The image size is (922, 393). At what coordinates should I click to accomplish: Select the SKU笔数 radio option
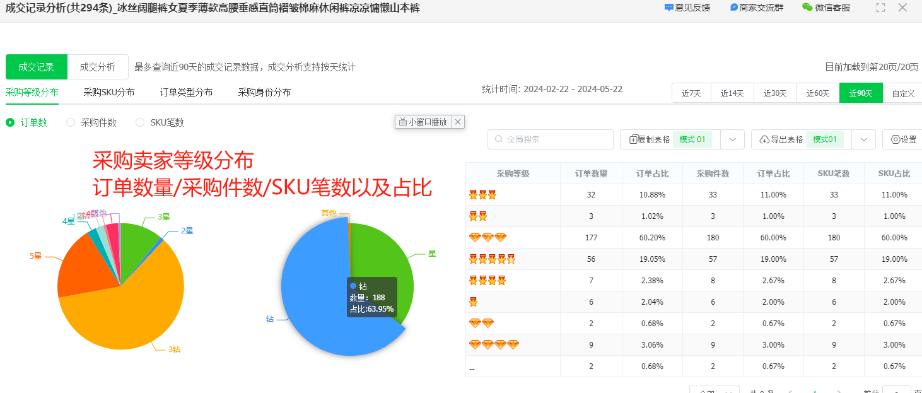coord(140,122)
